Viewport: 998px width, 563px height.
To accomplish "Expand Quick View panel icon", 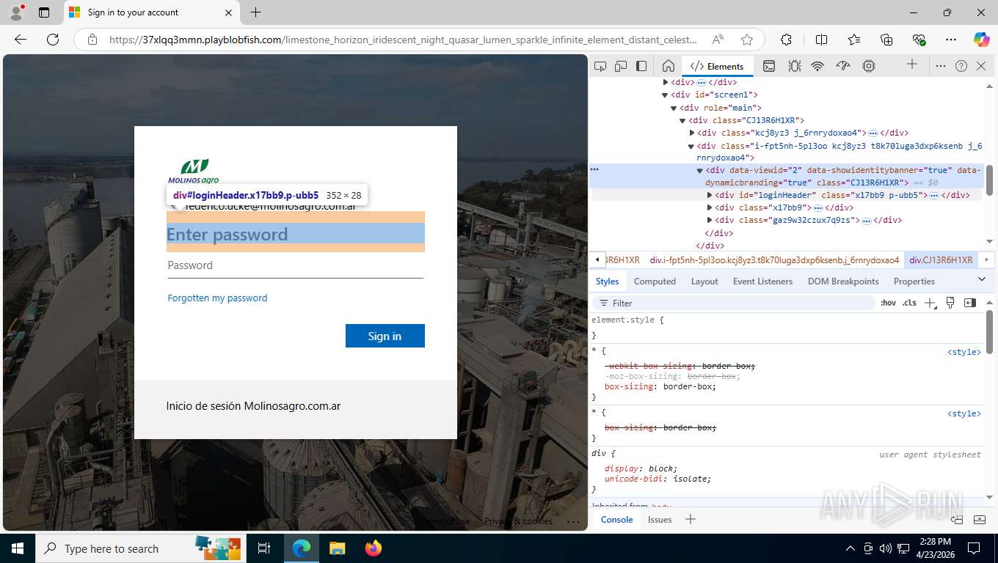I will [x=980, y=520].
